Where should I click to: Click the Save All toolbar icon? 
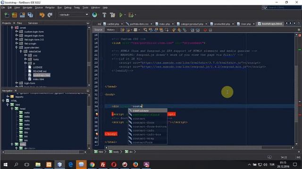[x=30, y=15]
